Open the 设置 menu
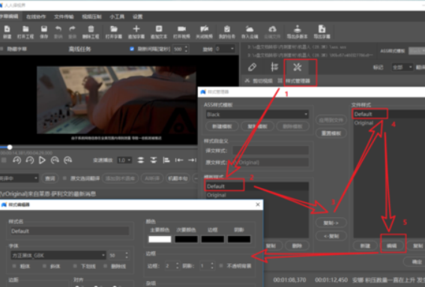Viewport: 425px width, 287px height. tap(137, 16)
